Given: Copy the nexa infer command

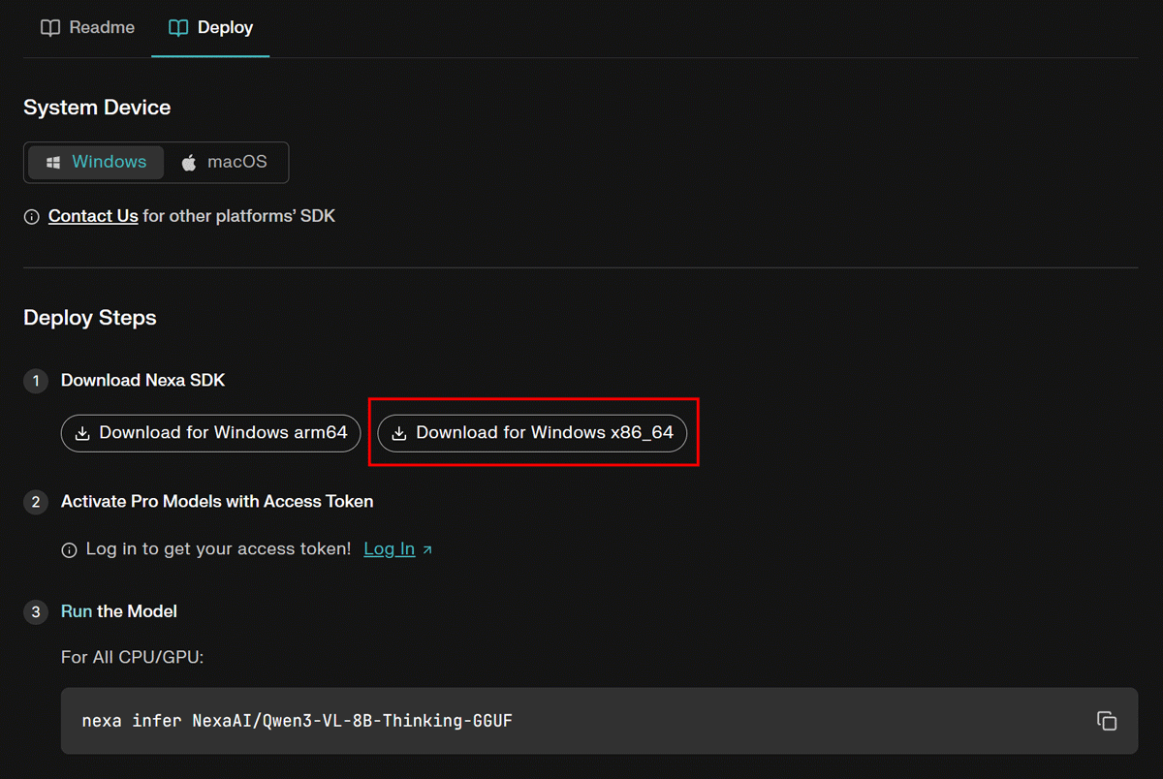Looking at the screenshot, I should click(x=1106, y=721).
